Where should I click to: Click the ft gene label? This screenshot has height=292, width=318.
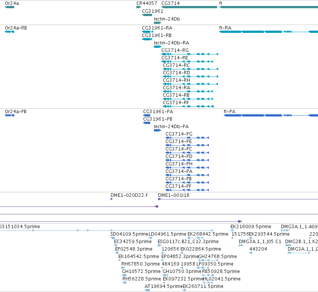click(220, 3)
